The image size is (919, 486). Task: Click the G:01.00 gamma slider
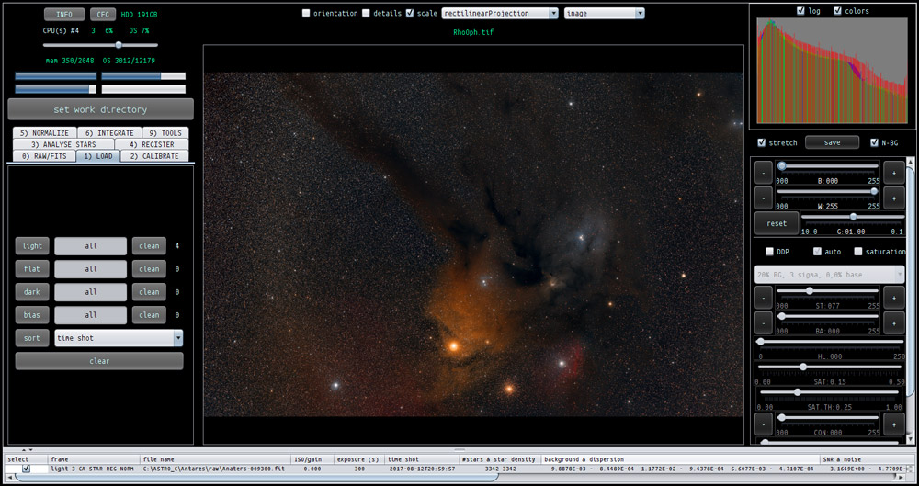[852, 217]
